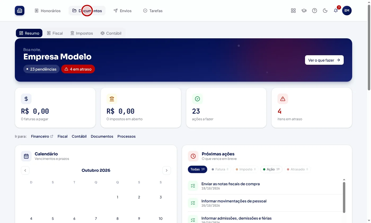Switch to the Fiscal tab
This screenshot has width=371, height=223.
coord(55,33)
